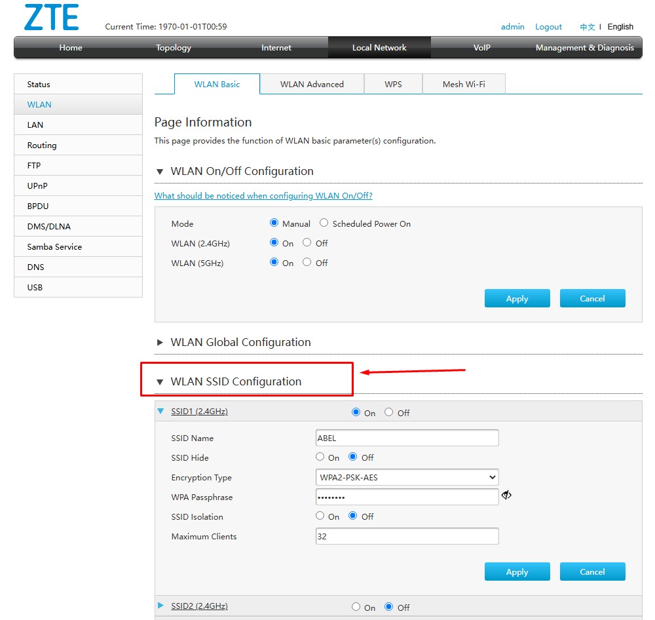This screenshot has width=655, height=620.
Task: Expand WLAN Global Configuration section
Action: [x=160, y=342]
